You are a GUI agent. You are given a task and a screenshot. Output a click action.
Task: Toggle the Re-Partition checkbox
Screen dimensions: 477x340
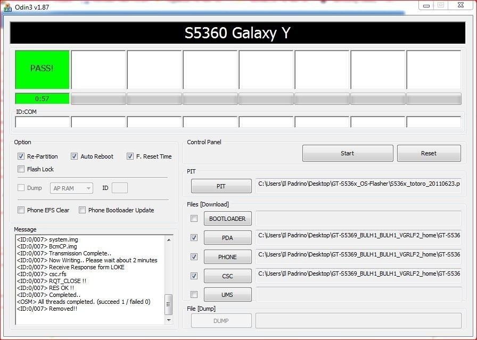[x=21, y=156]
